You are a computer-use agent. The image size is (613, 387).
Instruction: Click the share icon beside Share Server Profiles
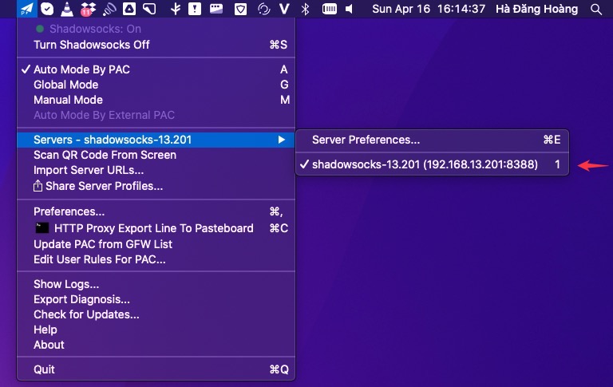click(38, 186)
